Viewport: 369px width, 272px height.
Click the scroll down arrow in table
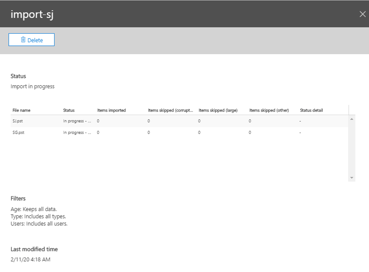pyautogui.click(x=352, y=178)
